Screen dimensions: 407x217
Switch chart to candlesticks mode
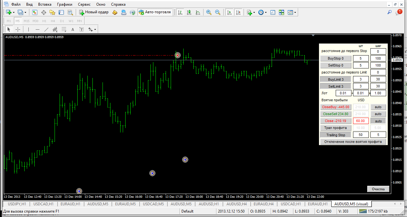coord(189,12)
